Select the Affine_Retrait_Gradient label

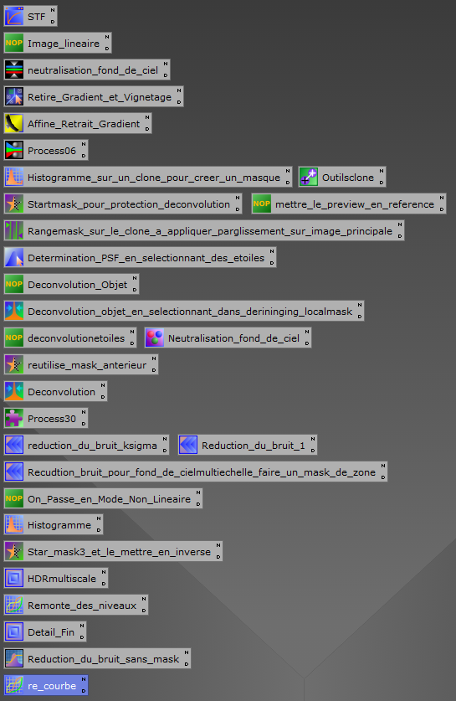[84, 124]
